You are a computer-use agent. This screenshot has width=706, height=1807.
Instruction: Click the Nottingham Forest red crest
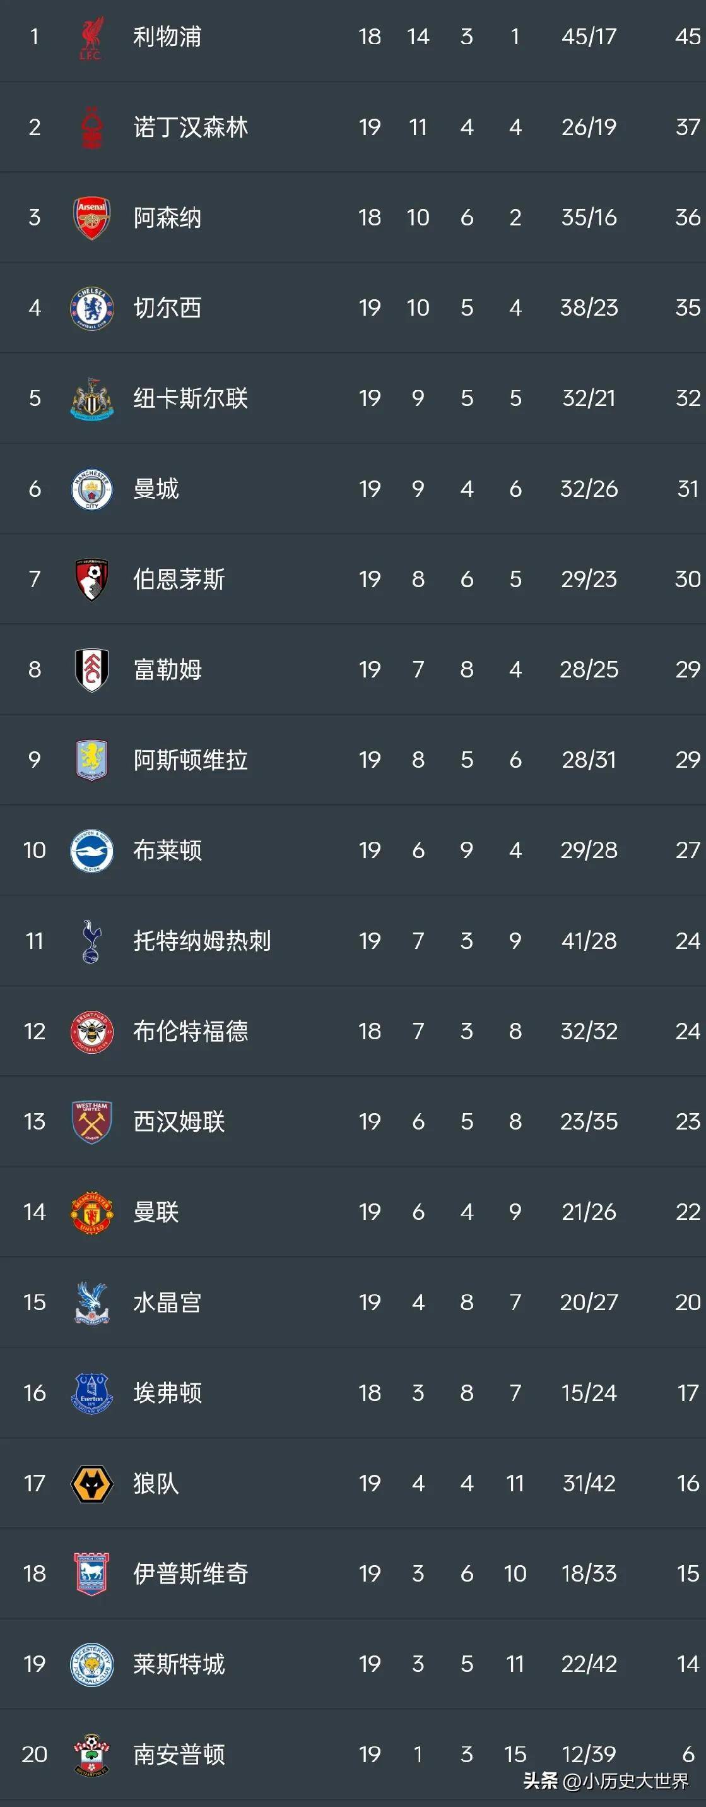click(x=91, y=128)
